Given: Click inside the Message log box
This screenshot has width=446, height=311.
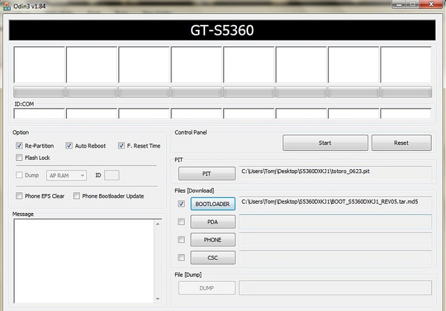Looking at the screenshot, I should tap(84, 261).
